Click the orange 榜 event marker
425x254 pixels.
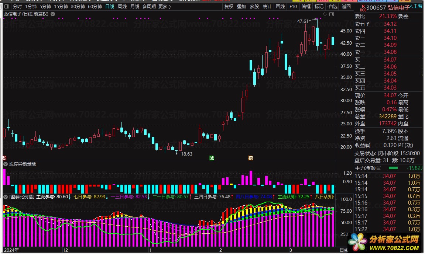(x=251, y=158)
